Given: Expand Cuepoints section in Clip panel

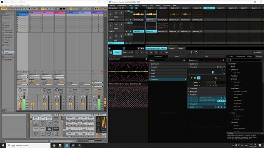Looking at the screenshot, I should [207, 89].
